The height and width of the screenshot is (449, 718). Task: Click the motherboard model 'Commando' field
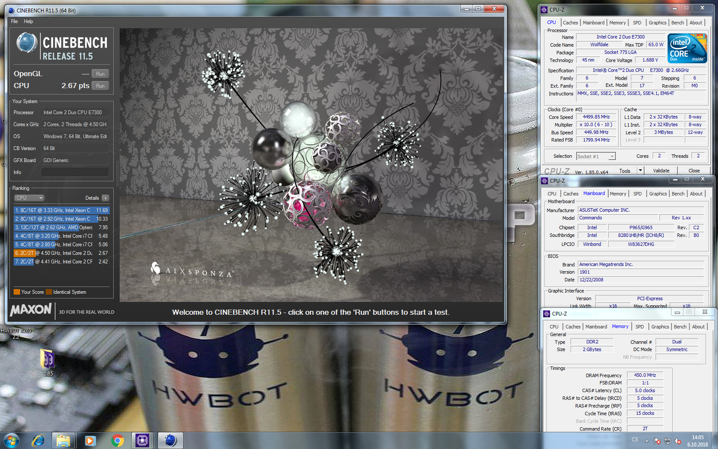pyautogui.click(x=618, y=218)
